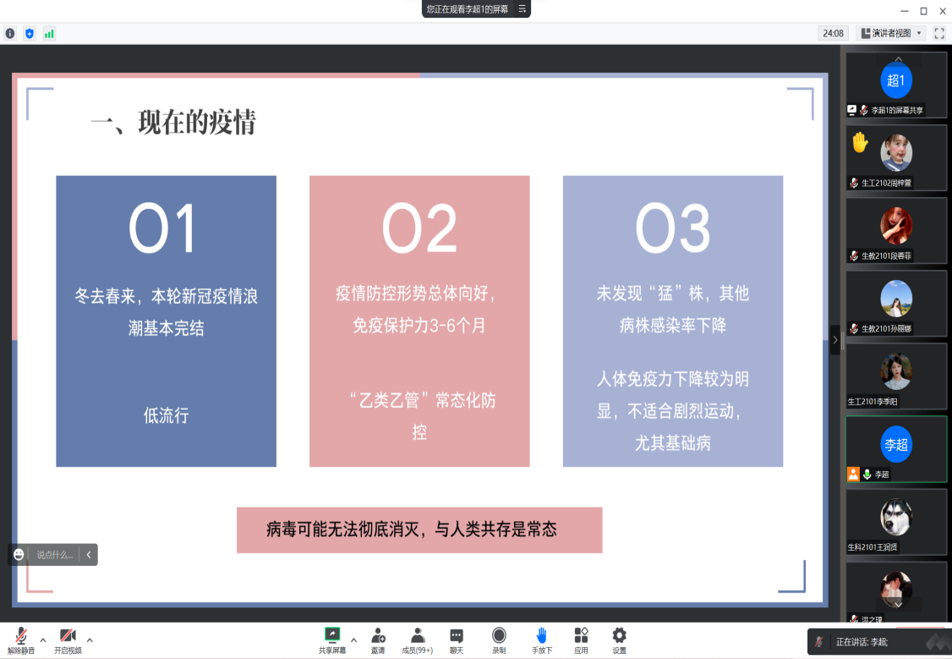Open the meeting info icon
The image size is (952, 659).
coord(10,34)
